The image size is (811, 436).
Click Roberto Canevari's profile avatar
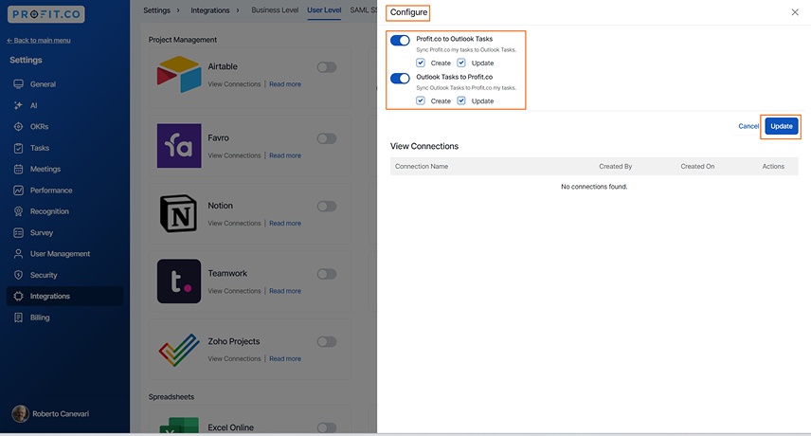coord(20,414)
